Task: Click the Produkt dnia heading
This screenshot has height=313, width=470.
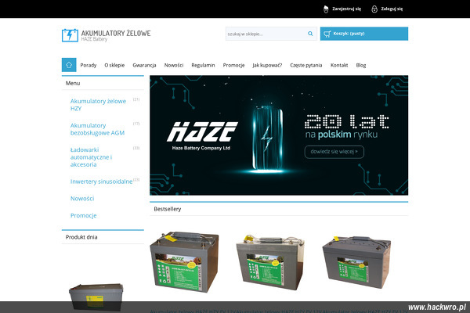Action: [x=81, y=237]
